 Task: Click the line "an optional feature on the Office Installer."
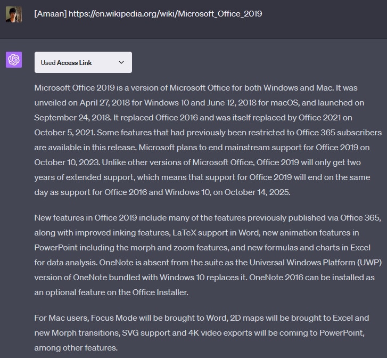111,292
